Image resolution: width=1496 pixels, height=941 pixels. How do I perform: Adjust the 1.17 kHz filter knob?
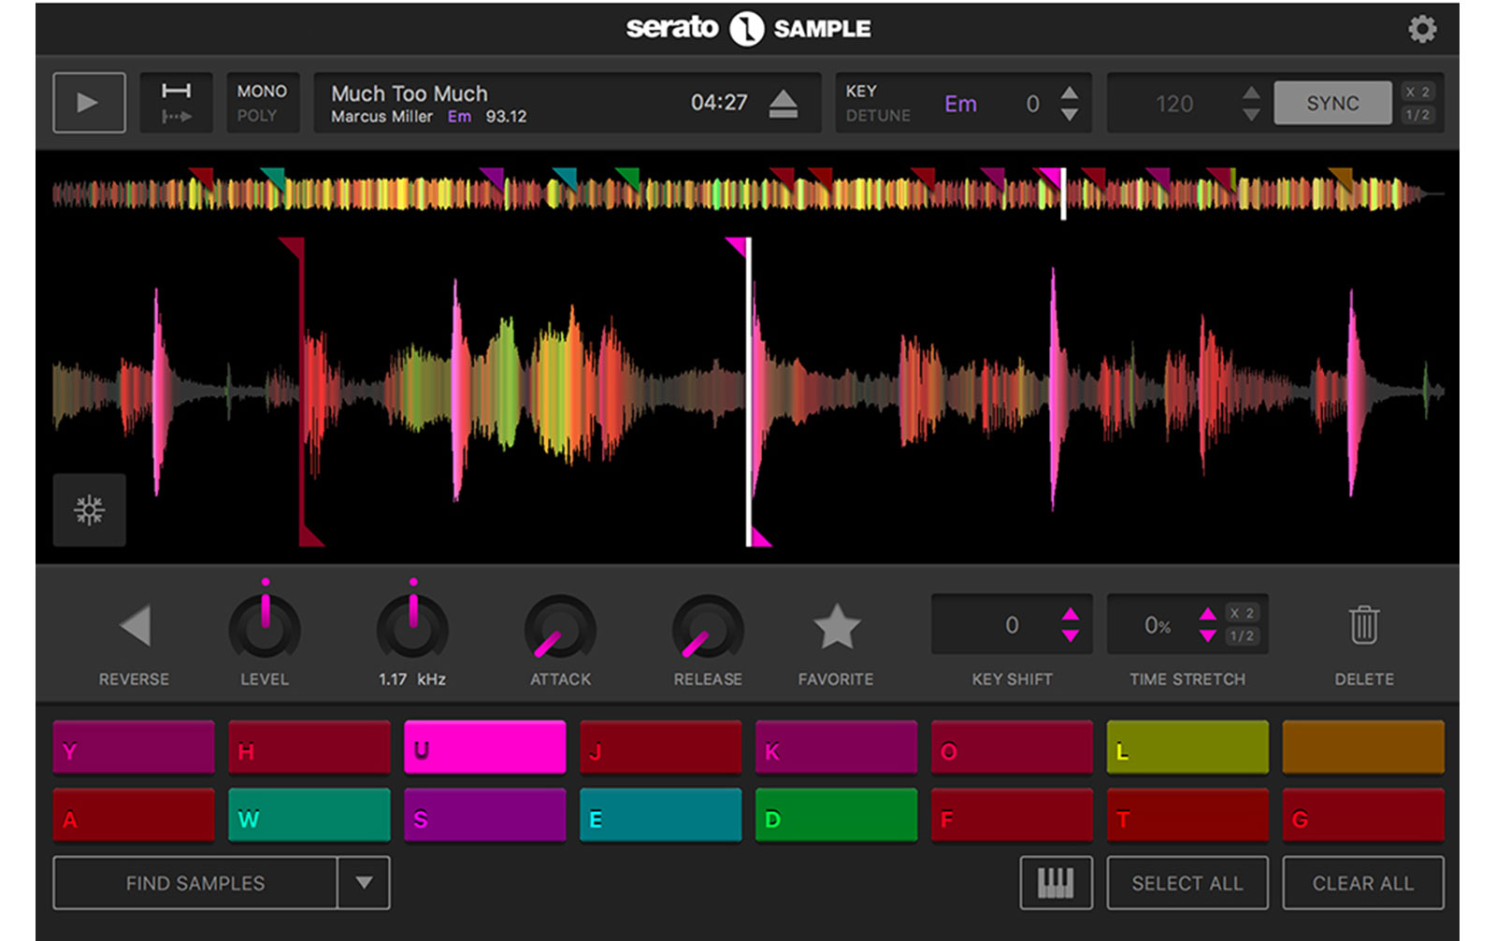click(412, 629)
